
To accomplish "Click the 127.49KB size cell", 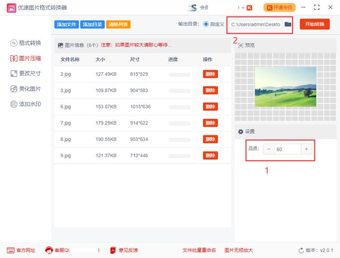I will [x=106, y=74].
